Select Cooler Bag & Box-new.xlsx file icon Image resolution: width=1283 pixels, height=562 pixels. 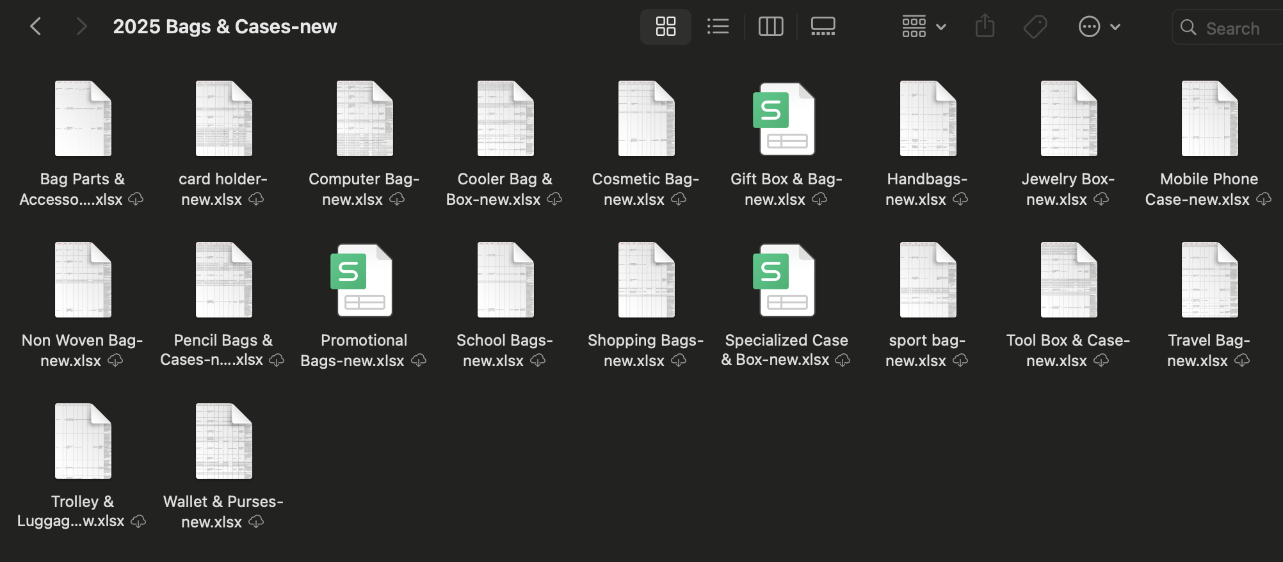point(506,118)
